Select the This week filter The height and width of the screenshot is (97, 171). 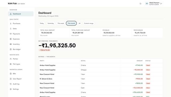click(x=61, y=23)
